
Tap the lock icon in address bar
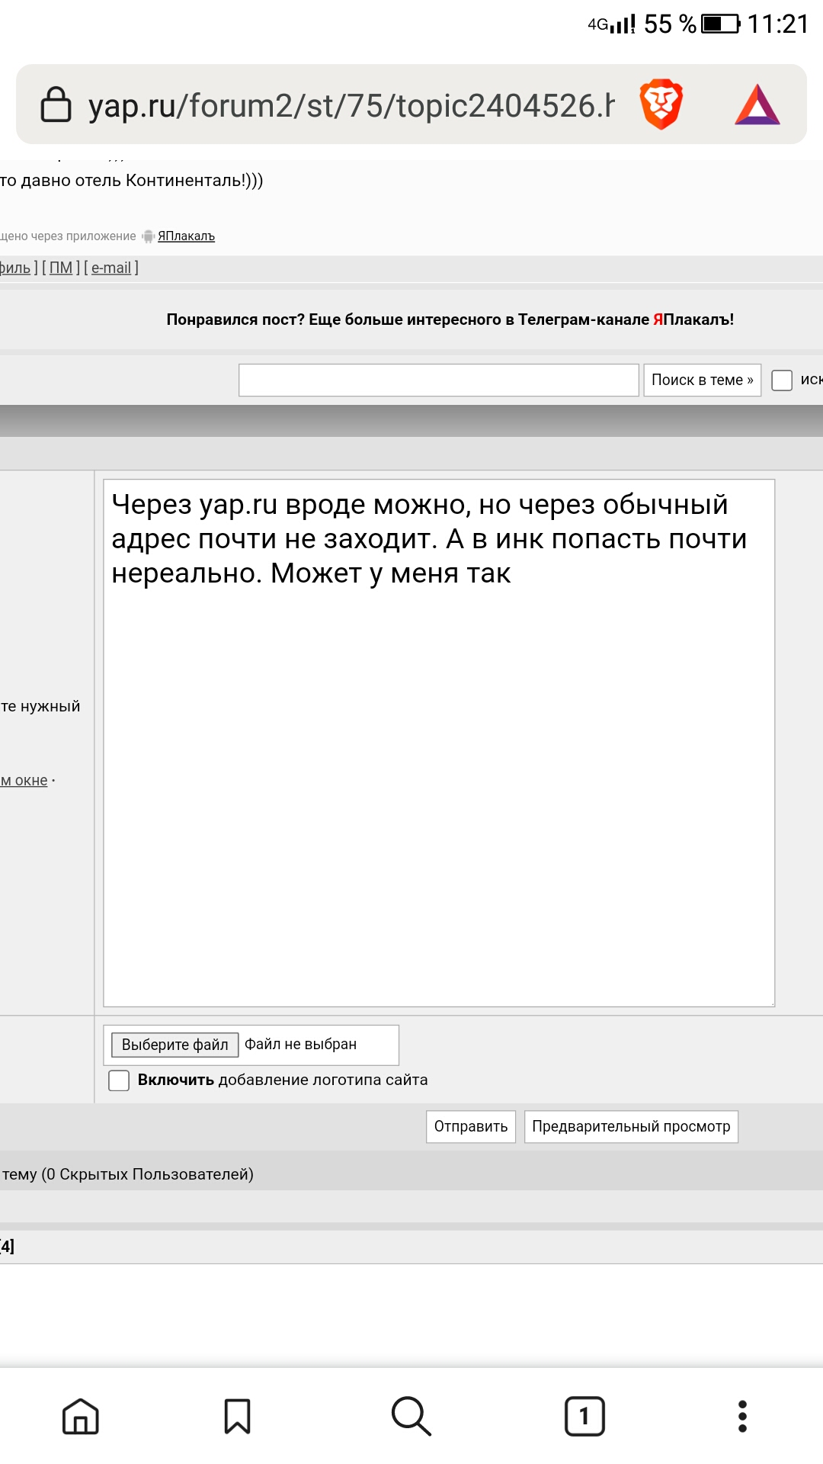click(x=56, y=104)
